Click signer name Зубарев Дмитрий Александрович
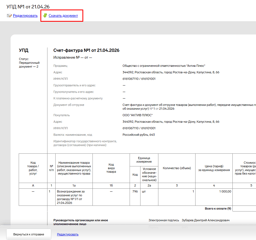This screenshot has height=240, width=256. 205,220
